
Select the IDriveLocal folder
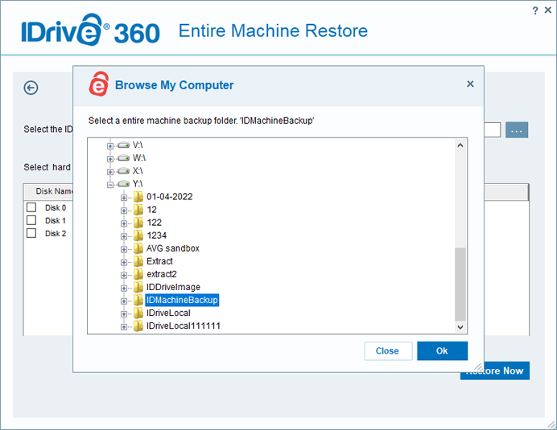[x=168, y=313]
